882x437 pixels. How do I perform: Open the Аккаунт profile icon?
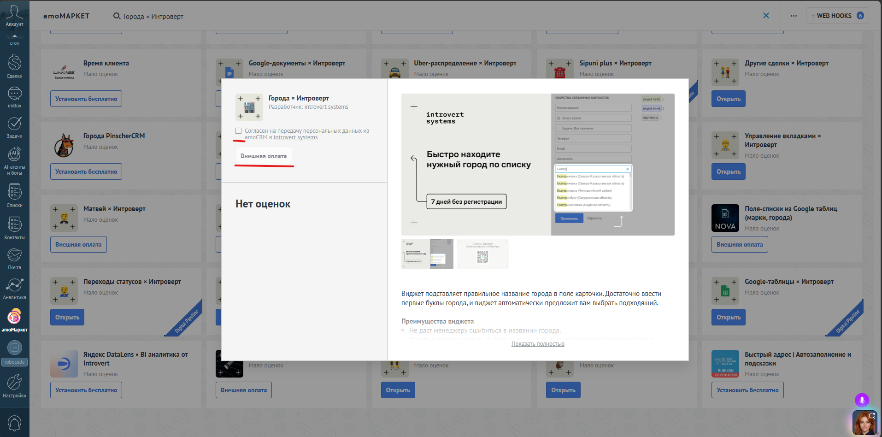(14, 15)
